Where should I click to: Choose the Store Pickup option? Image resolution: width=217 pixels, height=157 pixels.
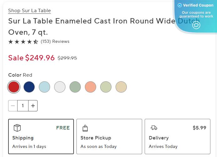[x=109, y=136]
